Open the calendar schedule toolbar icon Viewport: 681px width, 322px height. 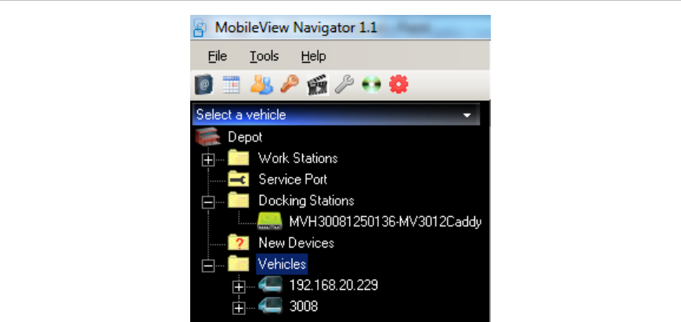[x=230, y=85]
